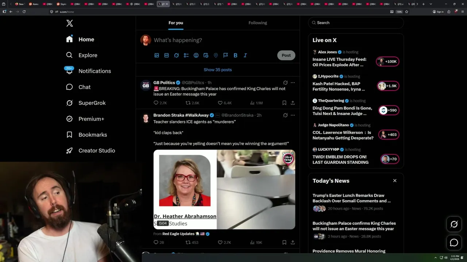467x262 pixels.
Task: Click the X logo in sidebar
Action: coord(70,23)
